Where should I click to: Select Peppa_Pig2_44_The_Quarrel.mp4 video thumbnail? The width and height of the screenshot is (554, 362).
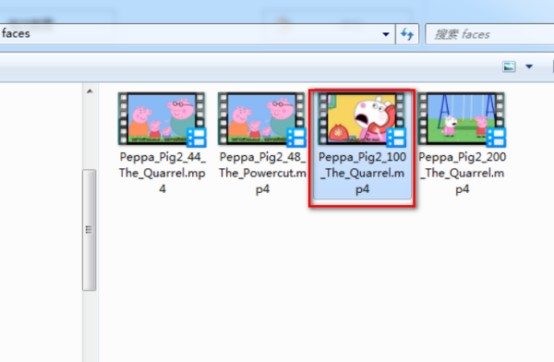pos(162,119)
